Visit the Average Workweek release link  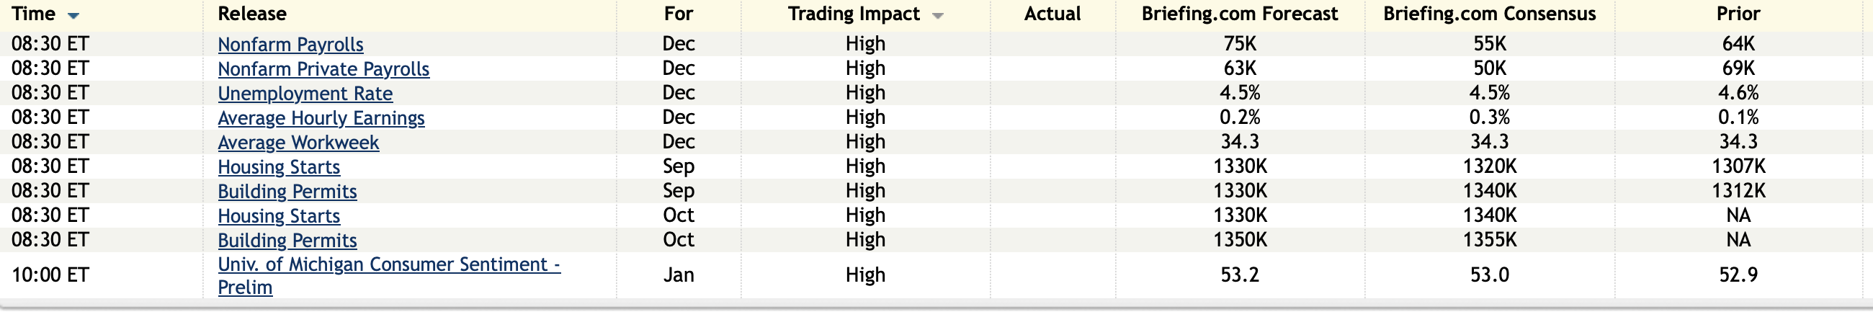tap(298, 143)
